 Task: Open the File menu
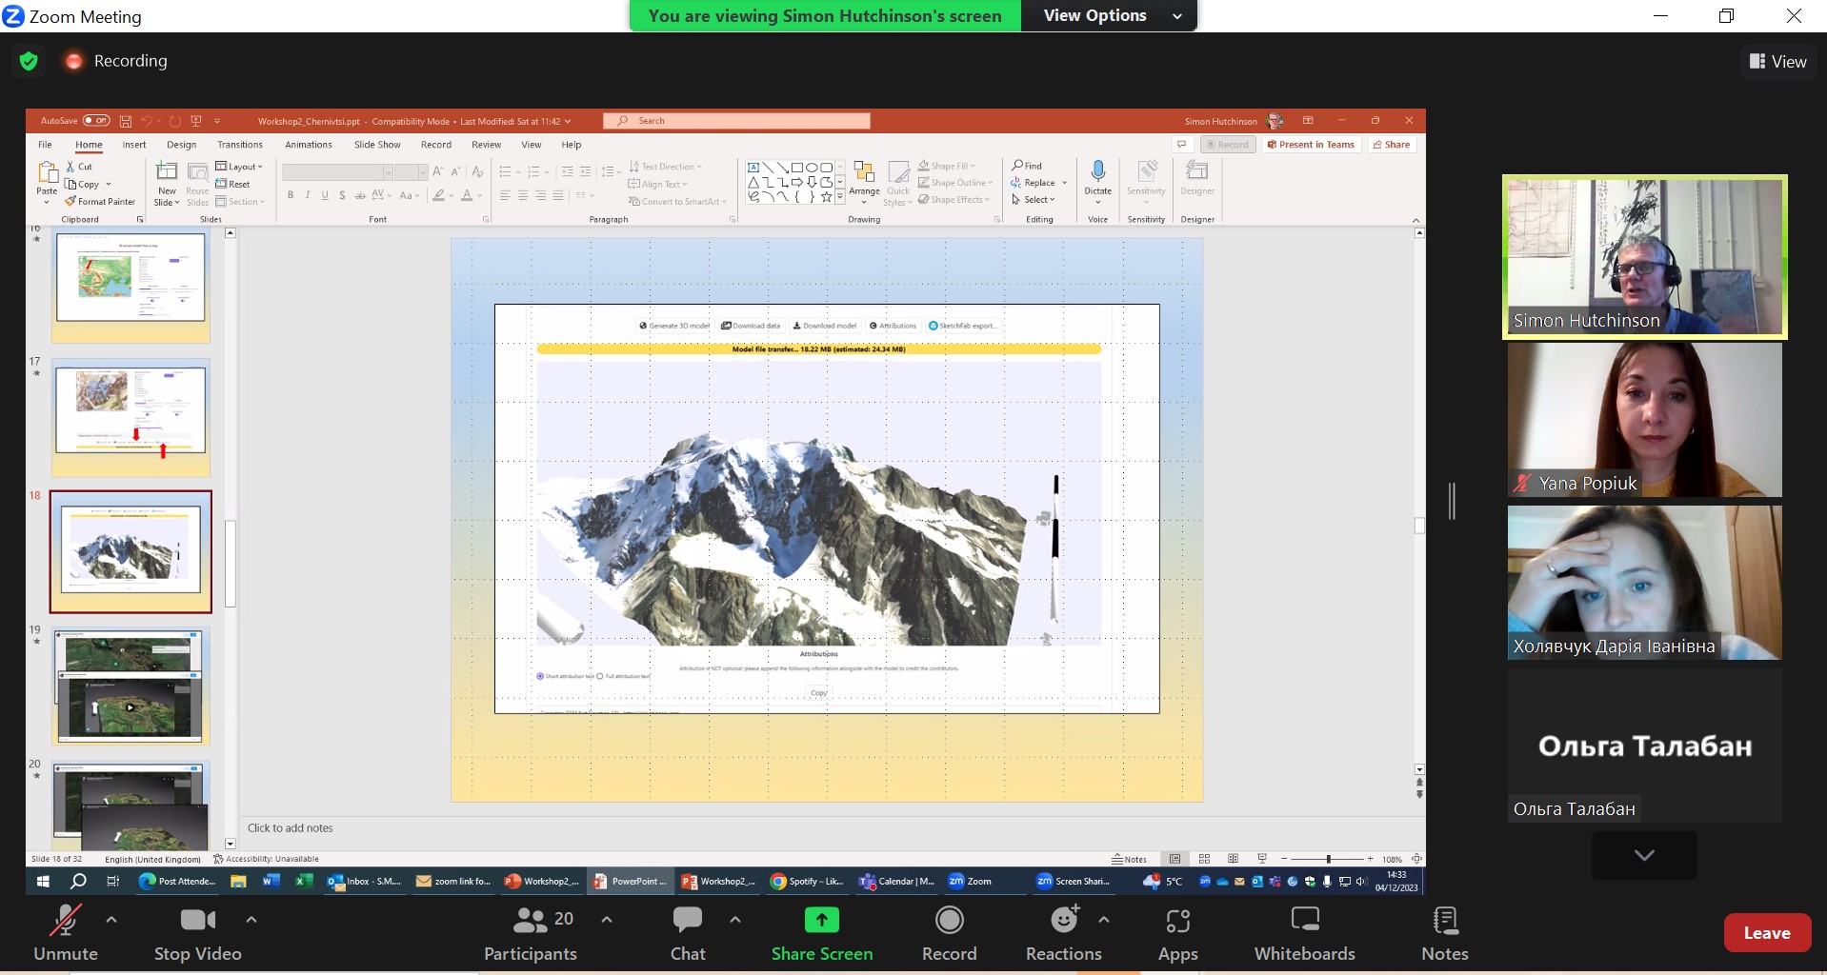[45, 145]
